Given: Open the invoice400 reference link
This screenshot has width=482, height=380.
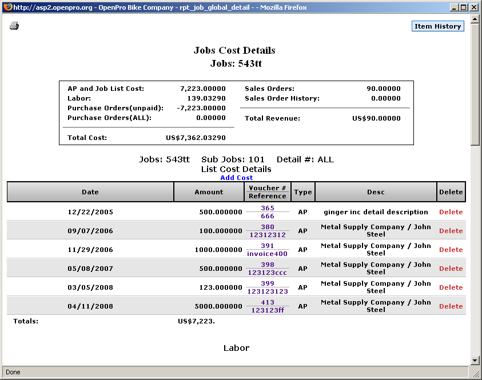Looking at the screenshot, I should [267, 254].
